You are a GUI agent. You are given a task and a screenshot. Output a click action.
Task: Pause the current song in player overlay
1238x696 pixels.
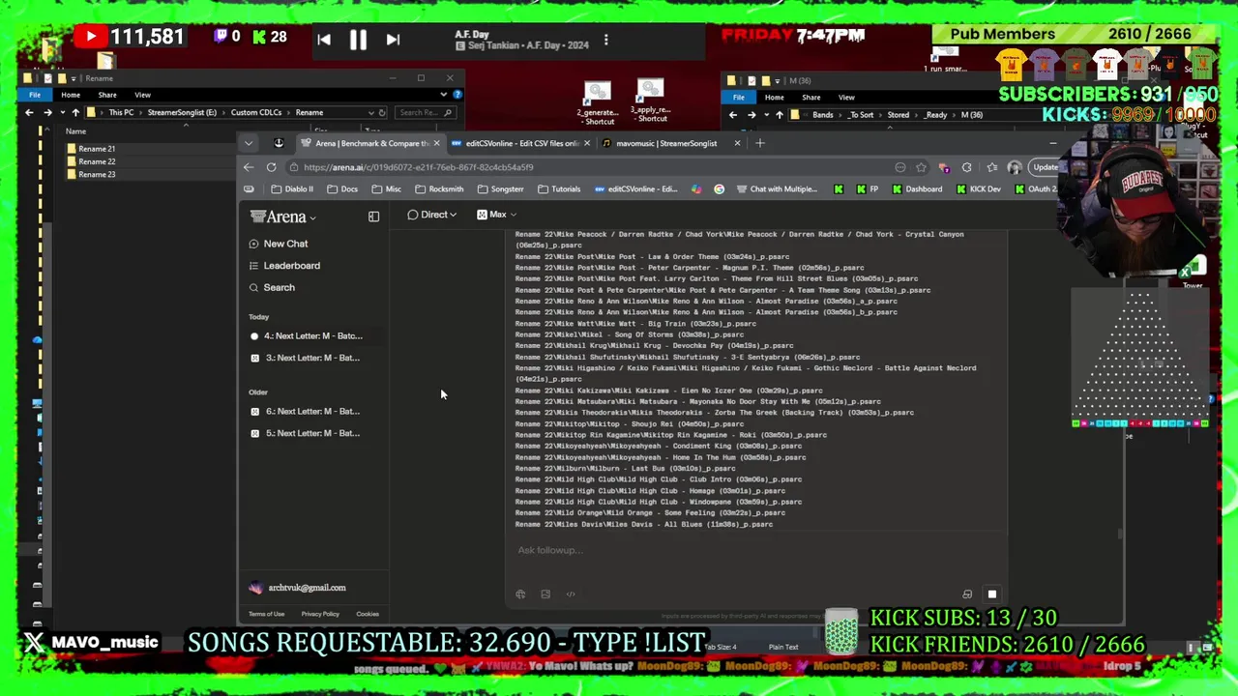[x=358, y=40]
